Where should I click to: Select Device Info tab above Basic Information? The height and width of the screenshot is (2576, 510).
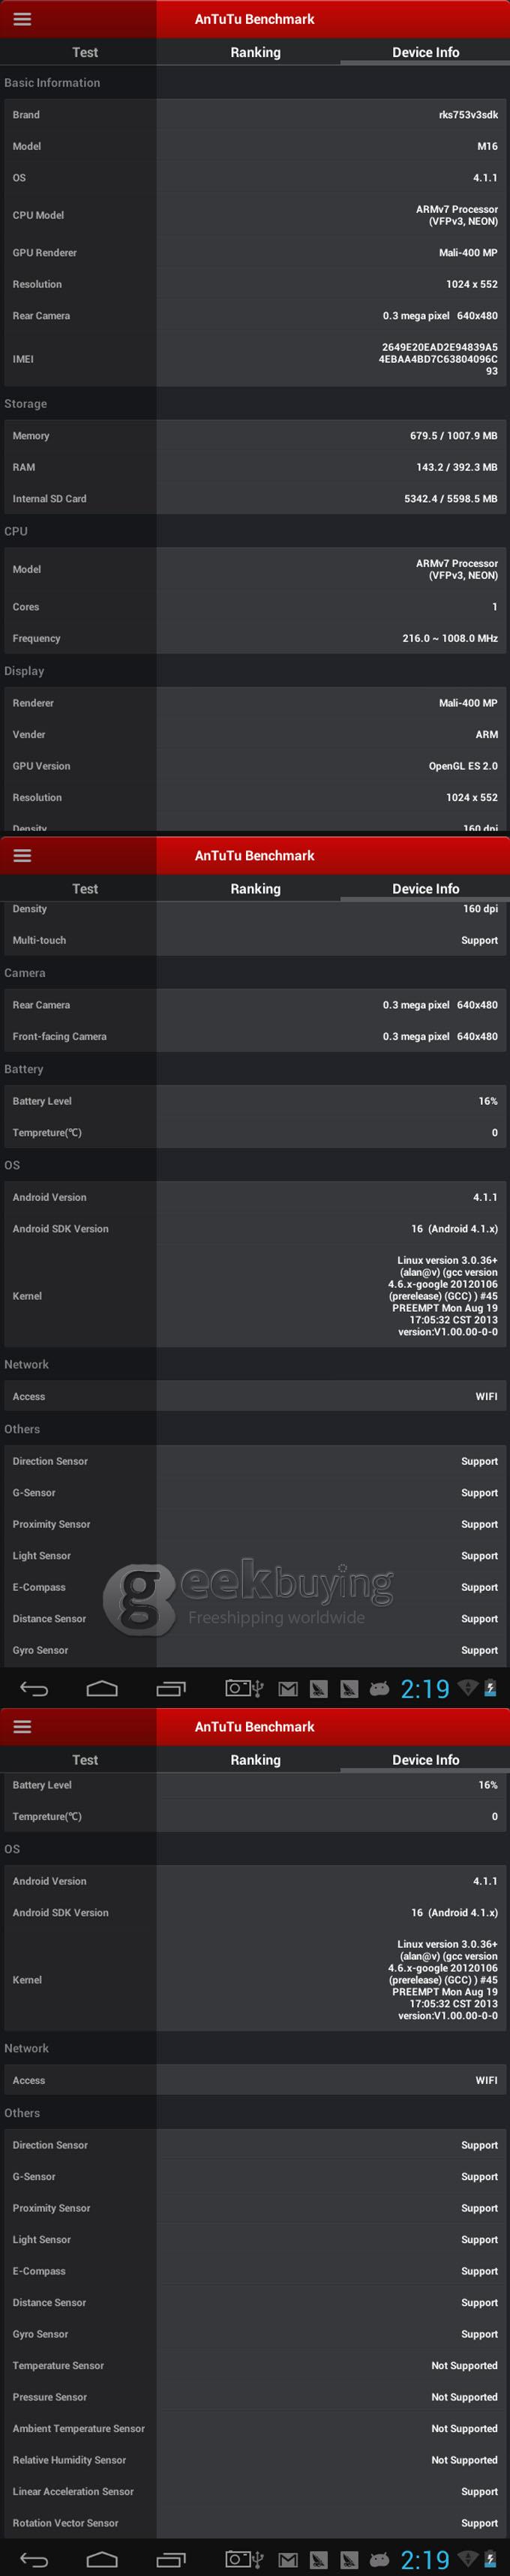[425, 52]
